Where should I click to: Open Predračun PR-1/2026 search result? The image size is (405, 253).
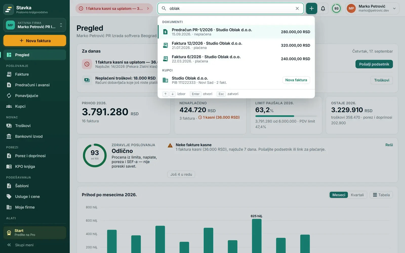[x=236, y=32]
